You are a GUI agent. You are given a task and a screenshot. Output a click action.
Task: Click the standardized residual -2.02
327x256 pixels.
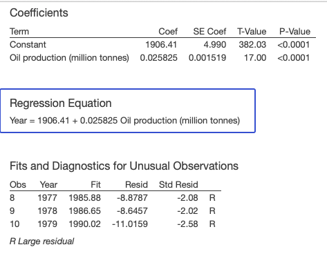(187, 211)
